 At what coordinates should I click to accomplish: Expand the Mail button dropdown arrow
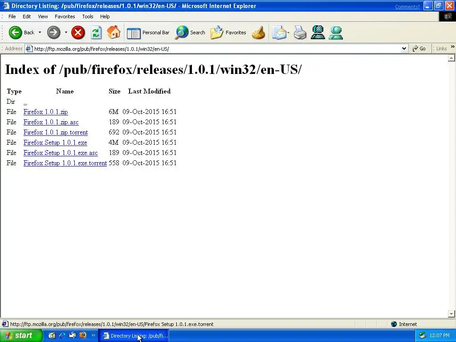tap(288, 33)
